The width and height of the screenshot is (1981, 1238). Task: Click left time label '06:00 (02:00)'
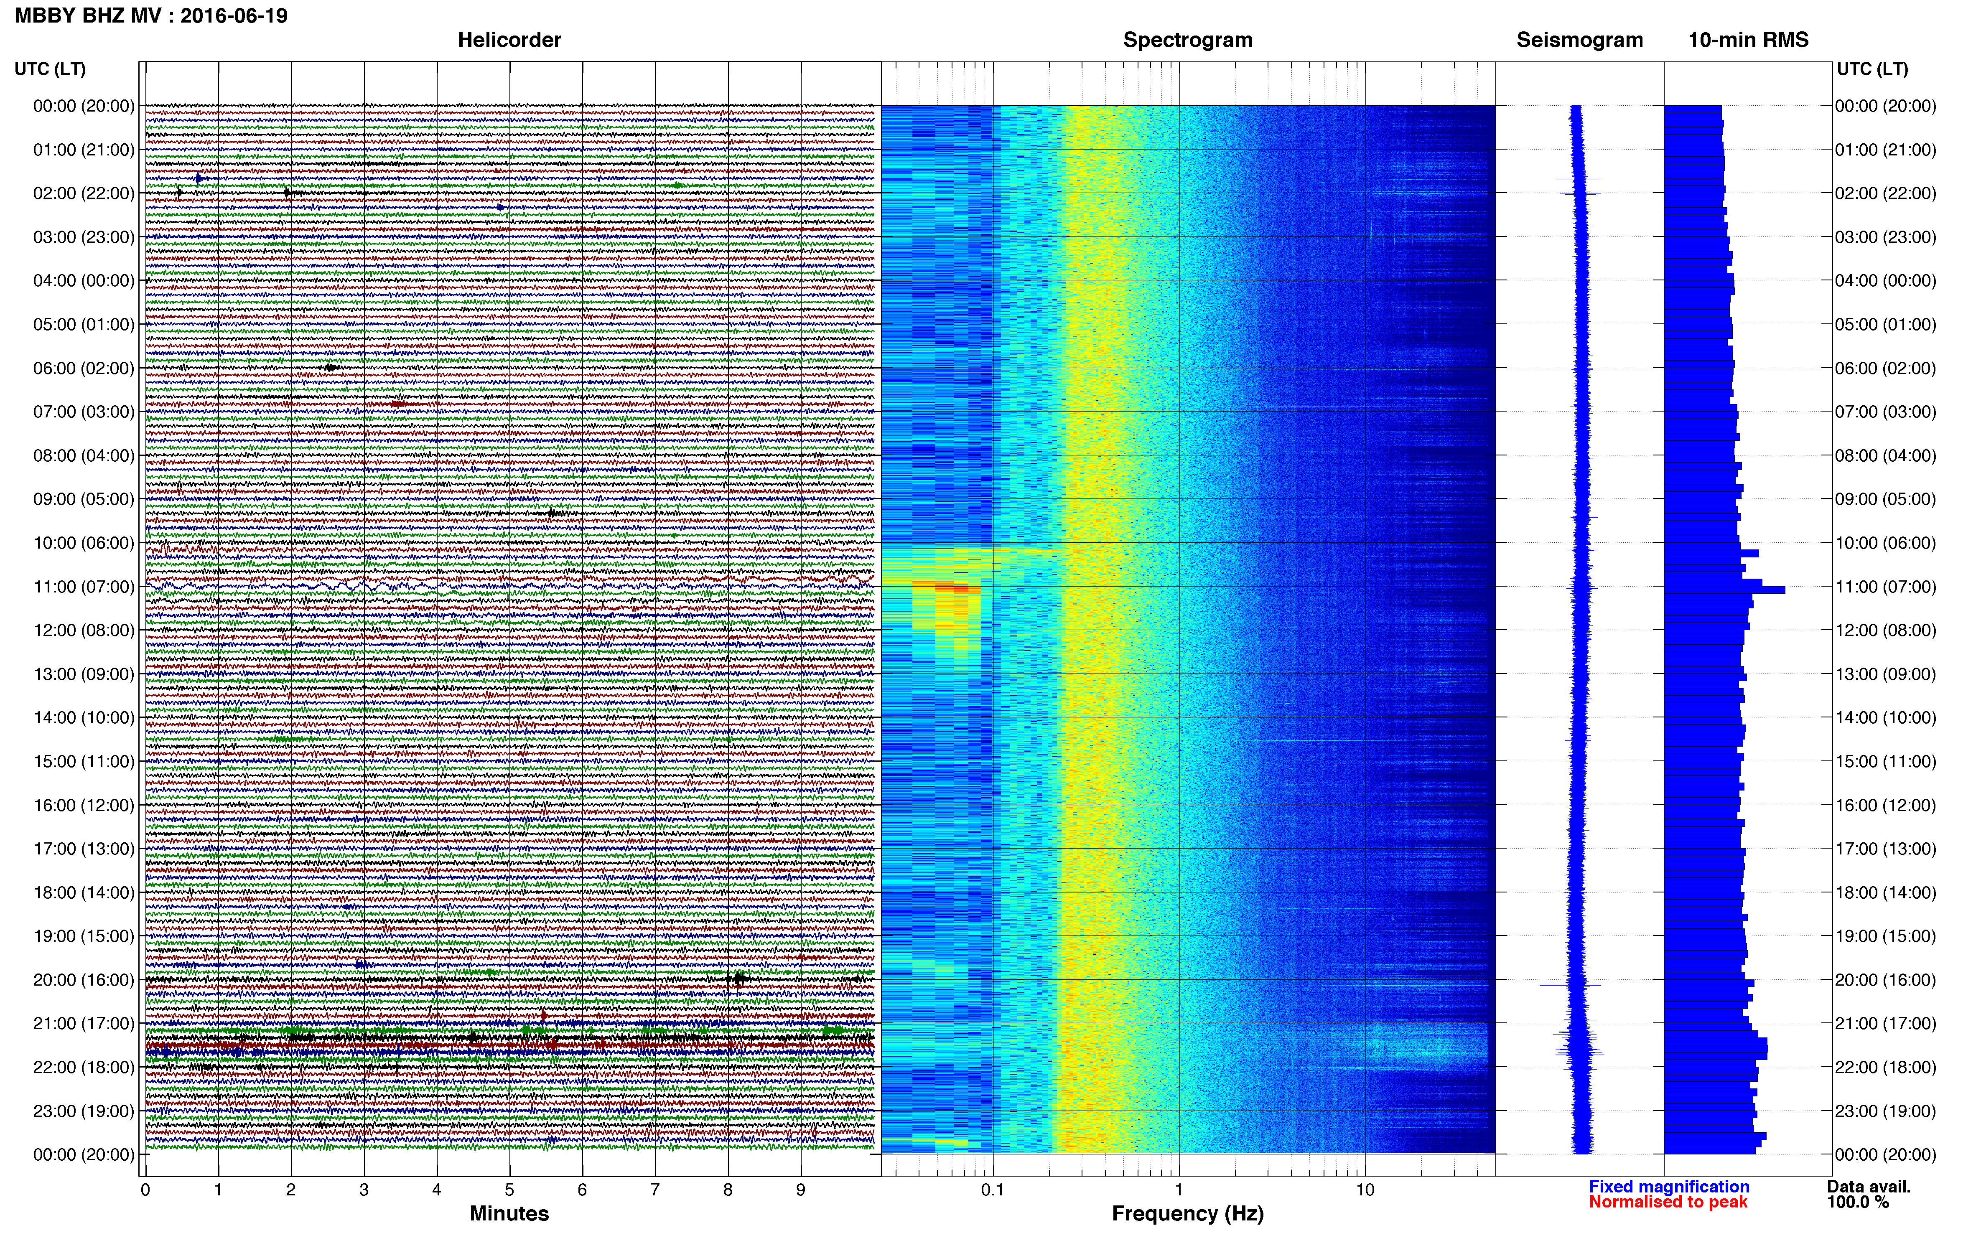[84, 369]
